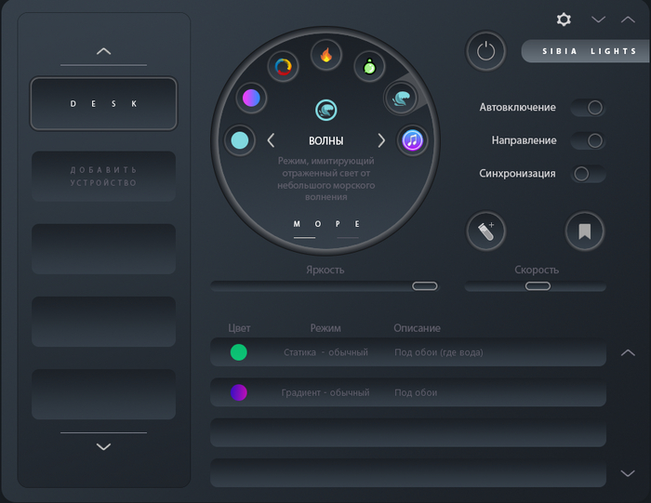Click up chevron in the top-right corner
The image size is (651, 503).
pyautogui.click(x=628, y=20)
